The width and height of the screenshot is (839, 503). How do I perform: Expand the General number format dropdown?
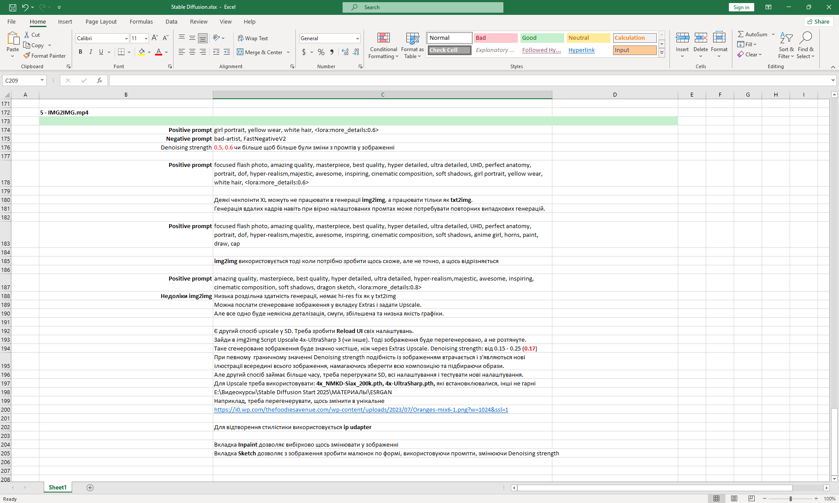357,38
